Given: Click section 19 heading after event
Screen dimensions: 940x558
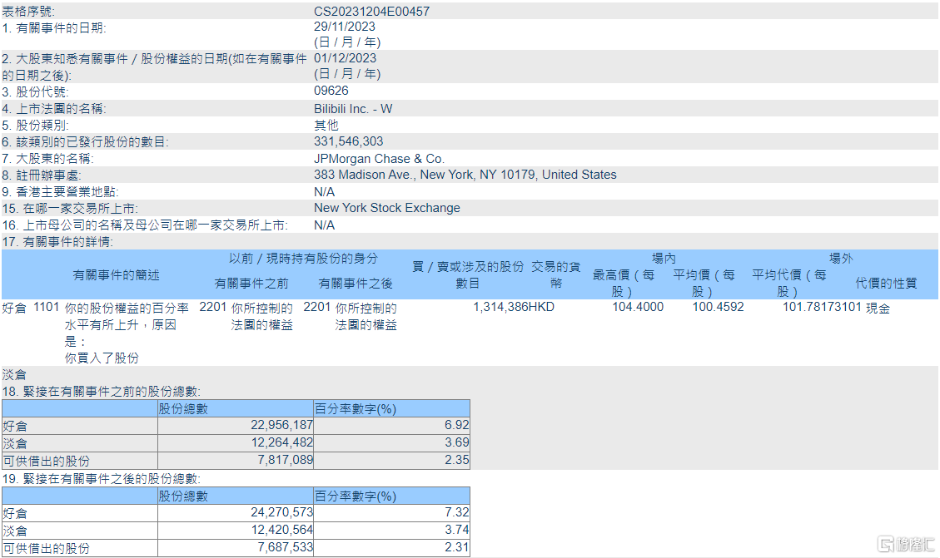Looking at the screenshot, I should tap(102, 479).
